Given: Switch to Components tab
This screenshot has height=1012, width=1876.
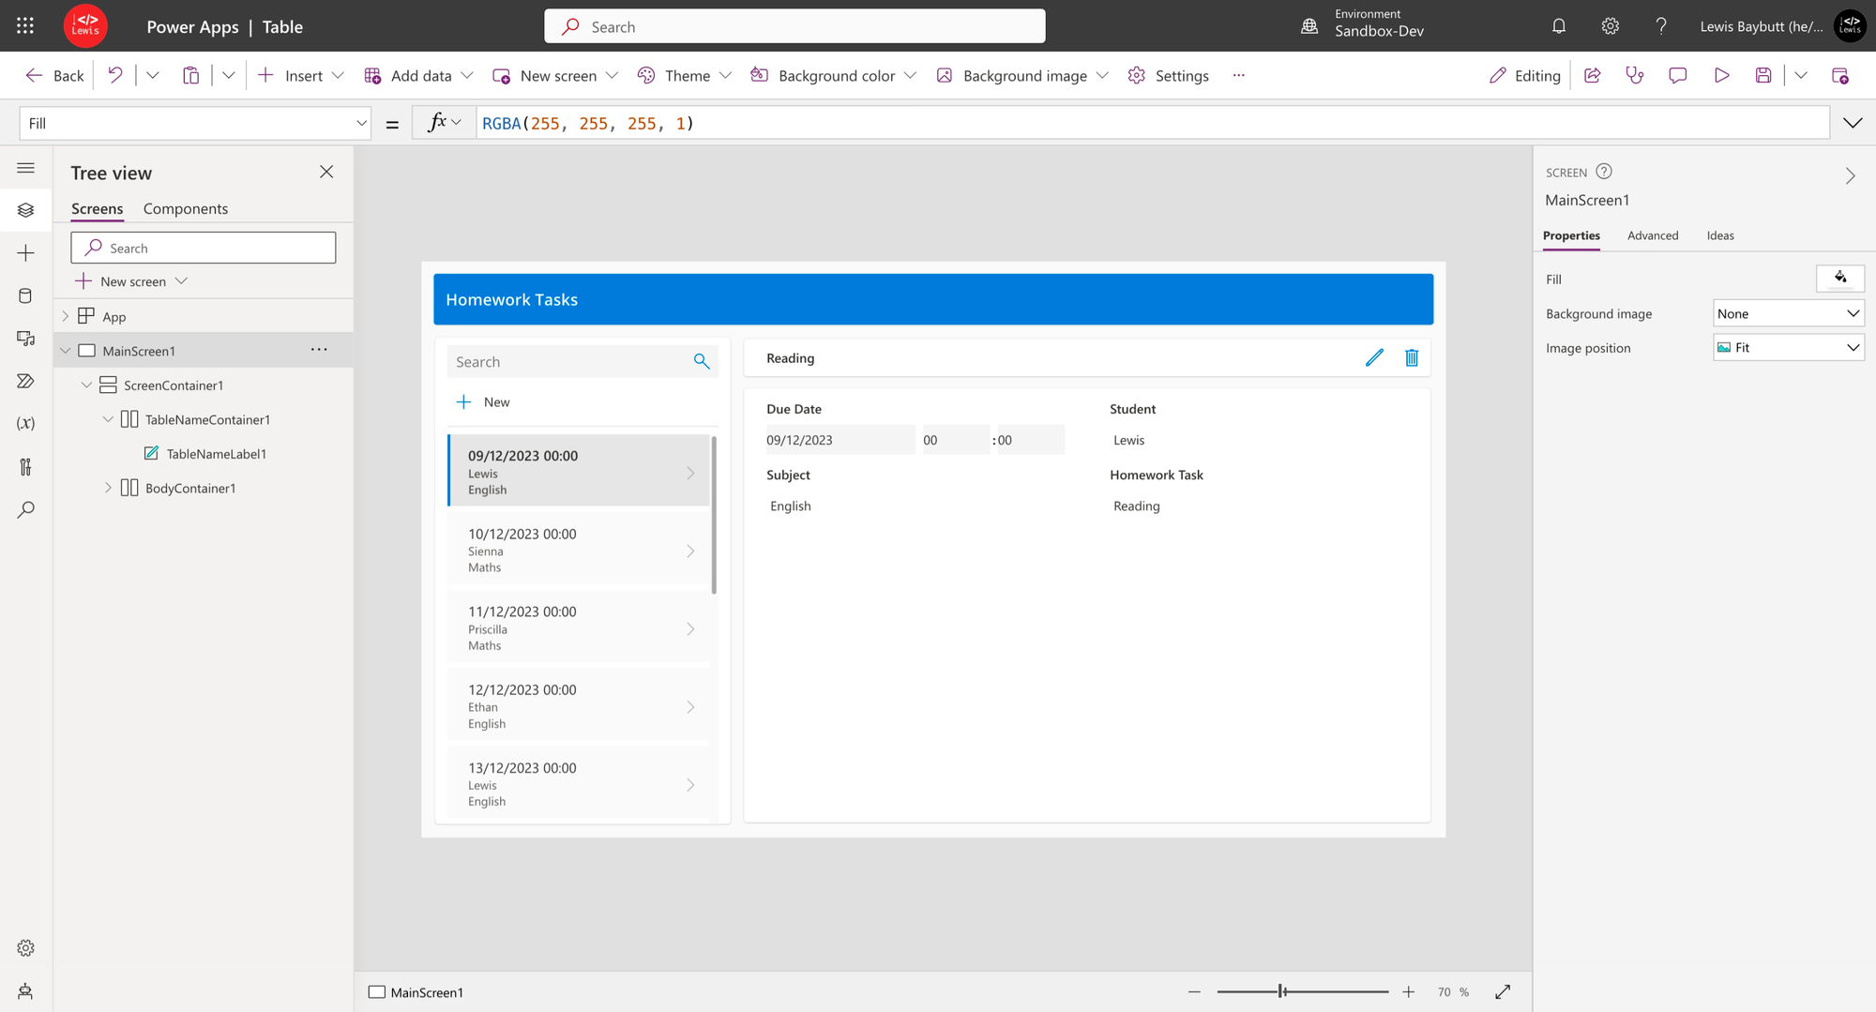Looking at the screenshot, I should [x=185, y=208].
